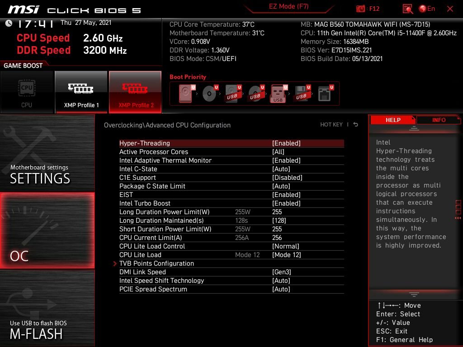
Task: Open the OC overclocking section
Action: (x=47, y=230)
